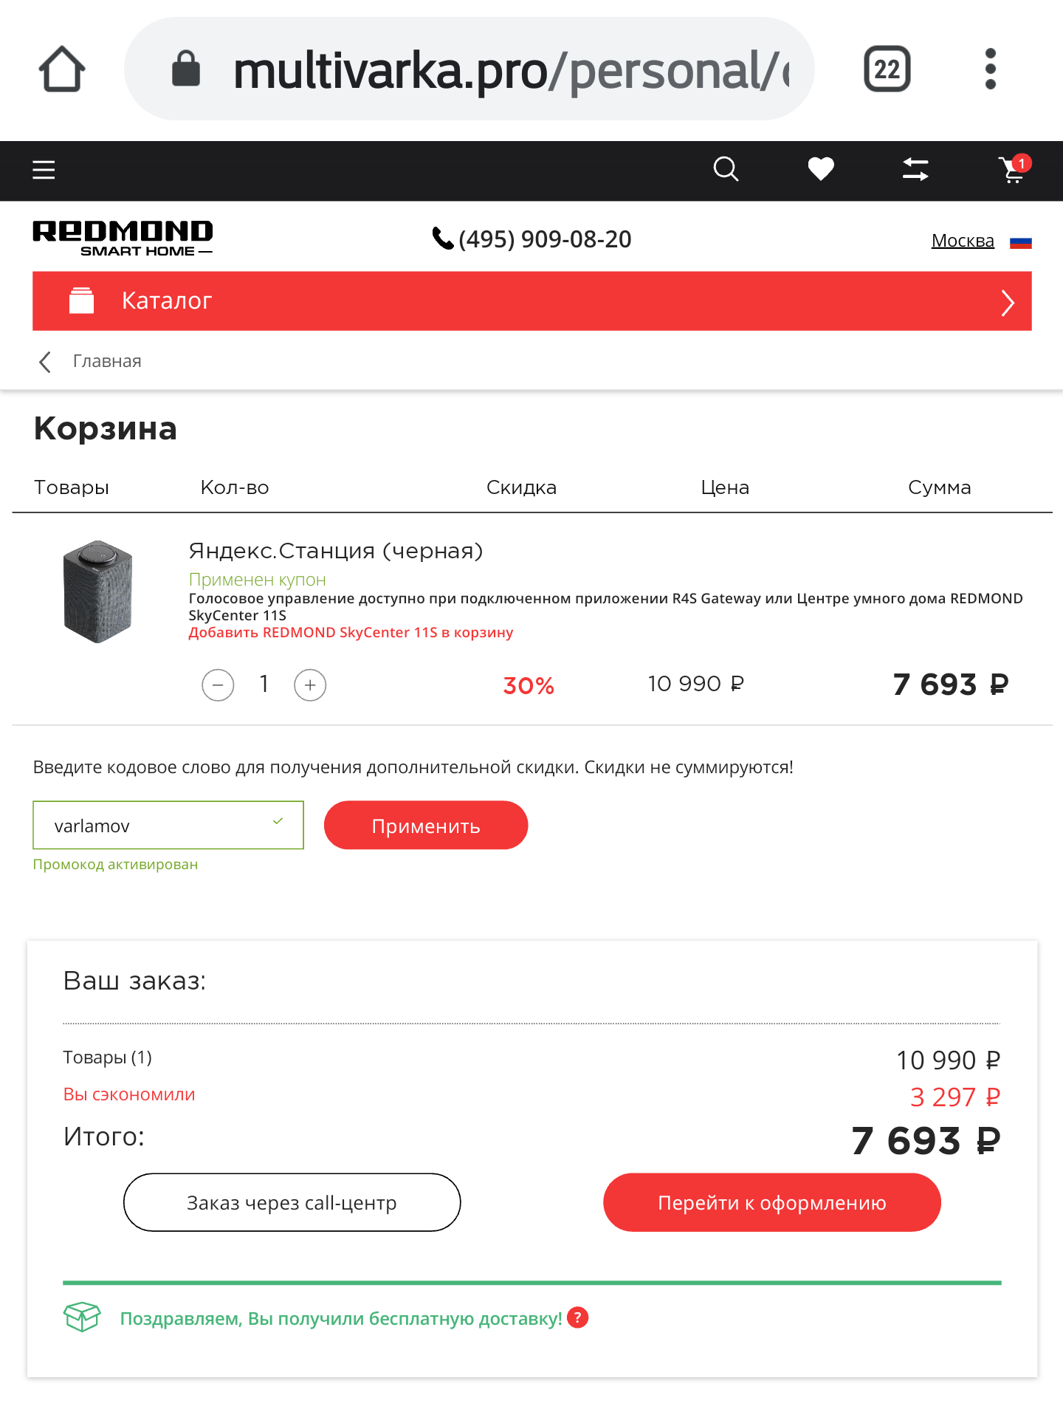
Task: Focus the promo code field with varlamov
Action: [159, 826]
